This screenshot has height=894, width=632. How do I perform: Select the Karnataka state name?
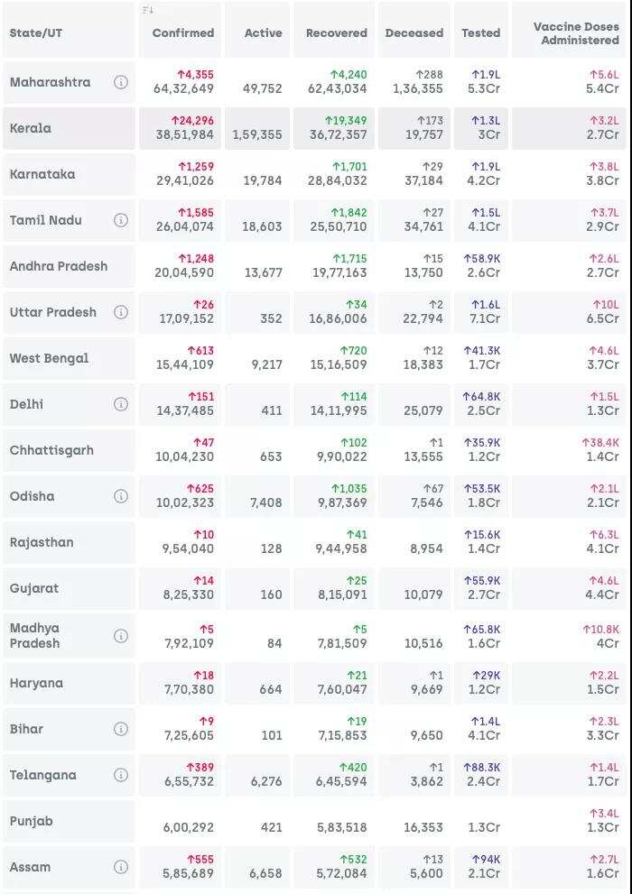tap(42, 174)
